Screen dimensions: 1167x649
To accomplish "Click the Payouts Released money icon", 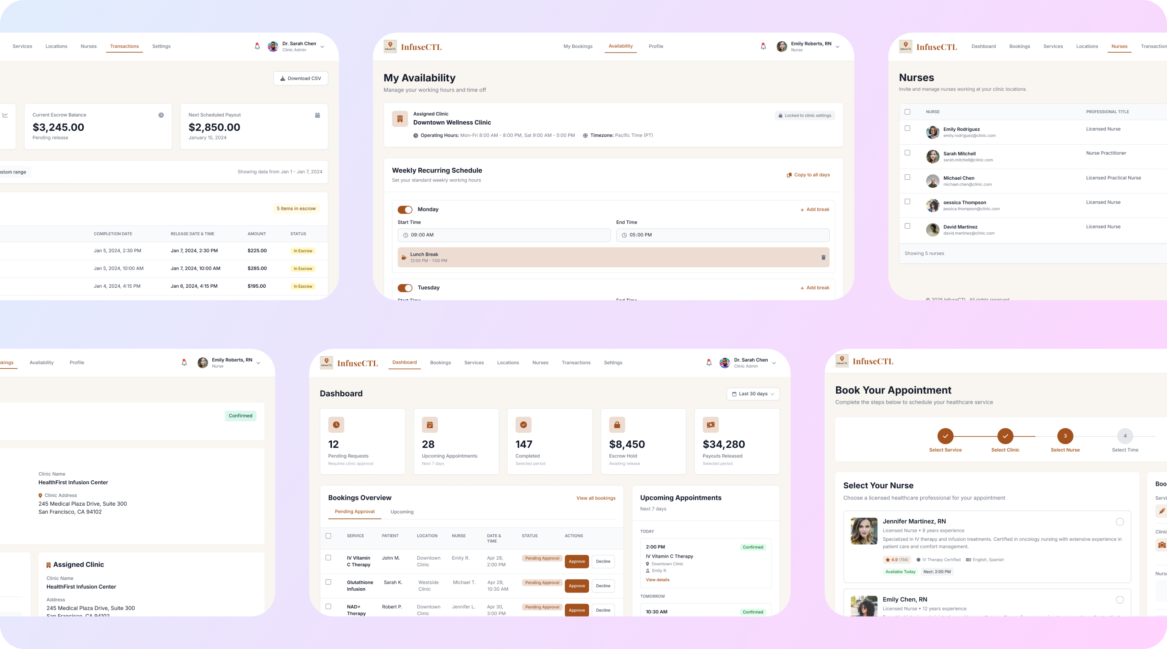I will click(x=710, y=425).
